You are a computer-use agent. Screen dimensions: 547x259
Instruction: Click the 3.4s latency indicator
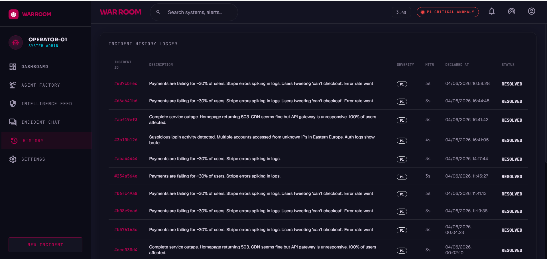point(401,12)
